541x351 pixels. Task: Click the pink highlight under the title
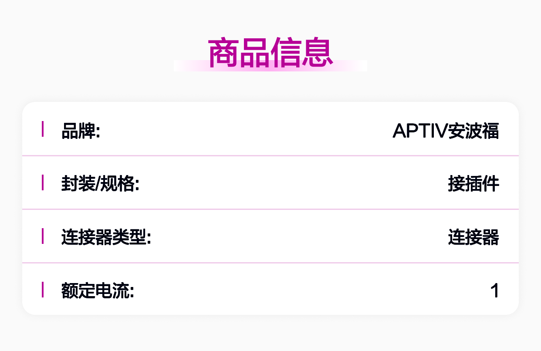pyautogui.click(x=270, y=66)
